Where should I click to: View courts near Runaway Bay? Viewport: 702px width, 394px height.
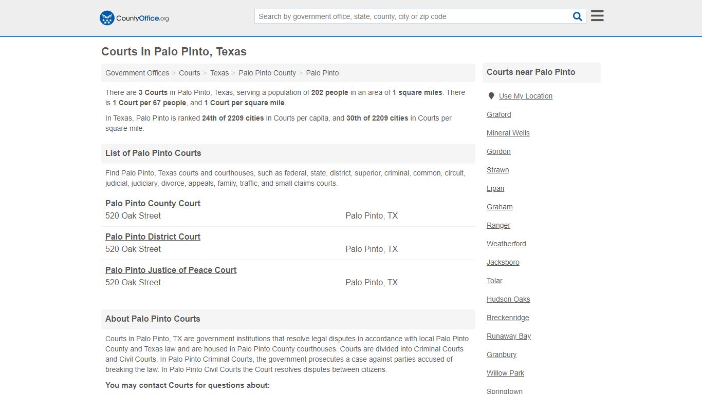509,336
